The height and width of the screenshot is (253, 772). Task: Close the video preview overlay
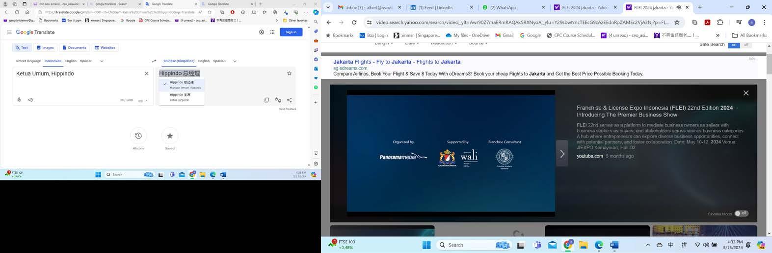[746, 93]
